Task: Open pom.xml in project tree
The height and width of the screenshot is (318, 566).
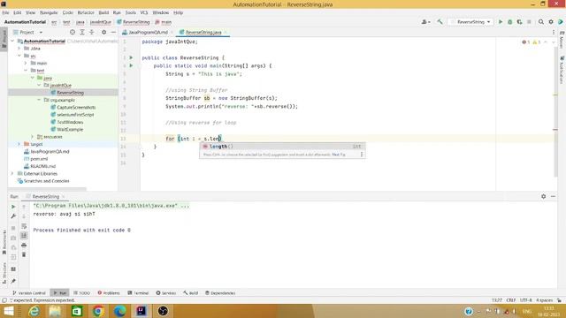Action: point(39,159)
